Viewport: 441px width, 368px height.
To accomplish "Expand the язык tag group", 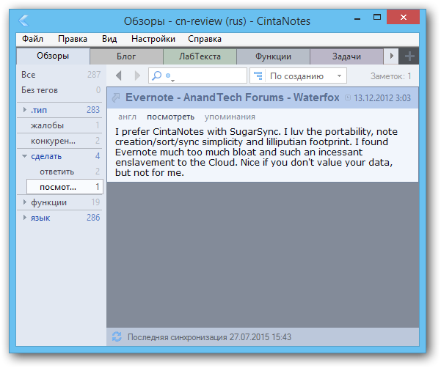I will (x=25, y=218).
